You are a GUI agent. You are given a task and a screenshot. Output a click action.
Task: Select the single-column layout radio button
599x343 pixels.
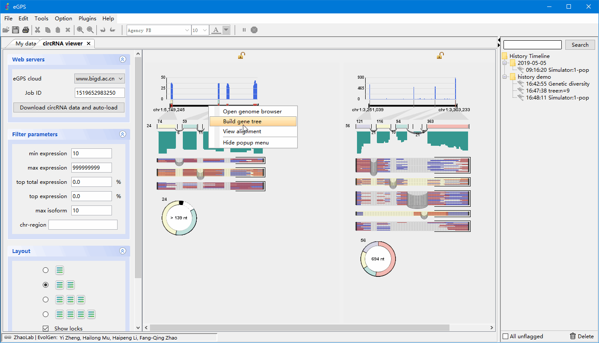pos(46,270)
